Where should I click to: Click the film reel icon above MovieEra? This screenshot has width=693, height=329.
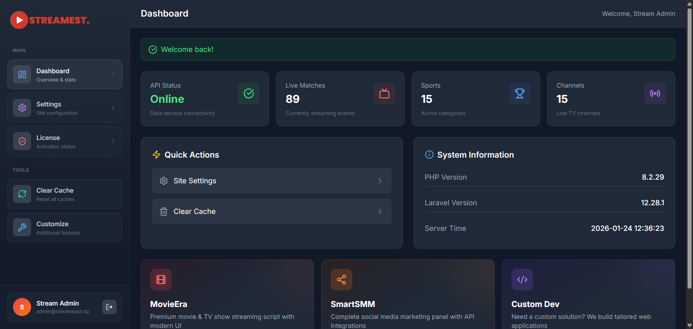click(x=161, y=279)
